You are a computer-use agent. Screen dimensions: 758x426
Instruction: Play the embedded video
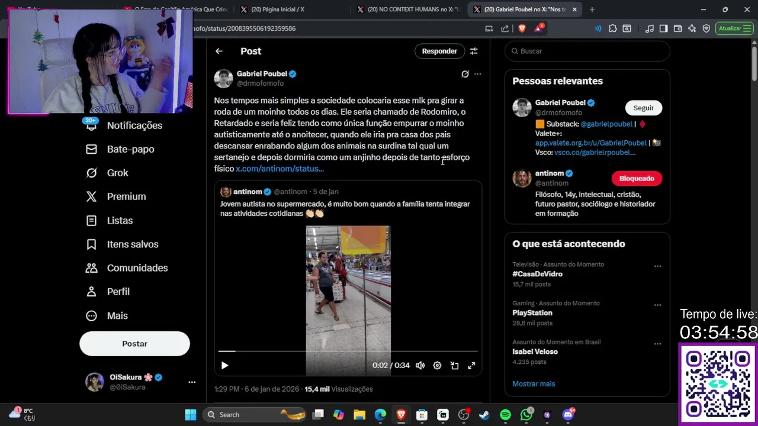(224, 366)
